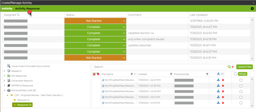Open the File Name column filter funnel
The image size is (256, 112).
pos(132,74)
